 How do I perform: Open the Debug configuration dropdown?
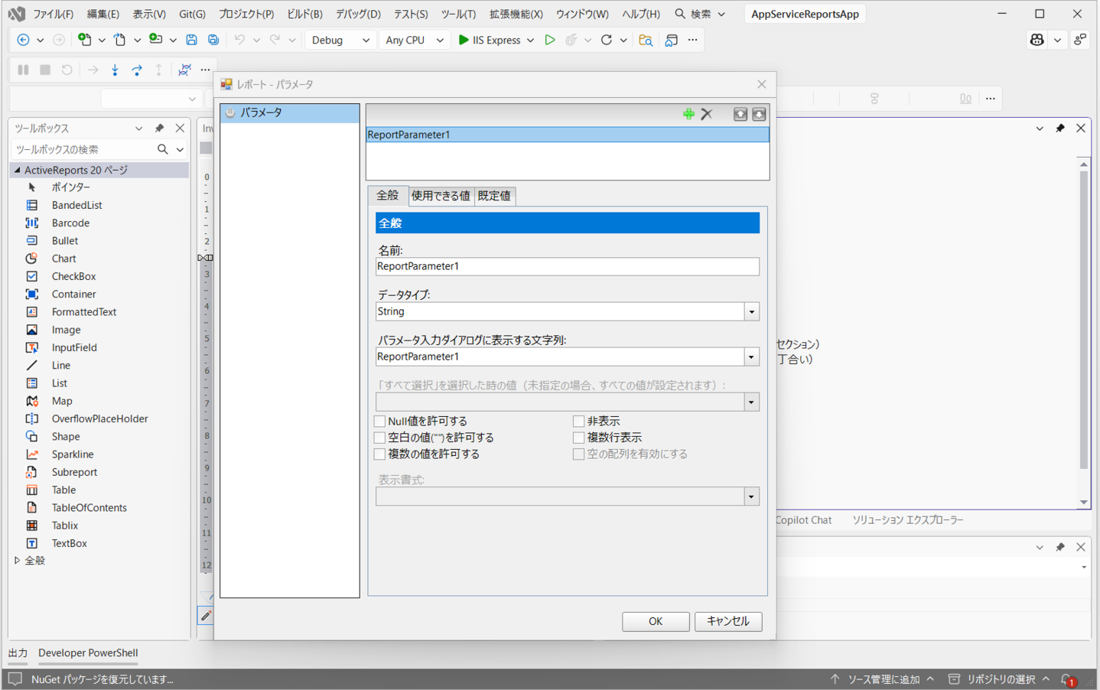(x=340, y=40)
